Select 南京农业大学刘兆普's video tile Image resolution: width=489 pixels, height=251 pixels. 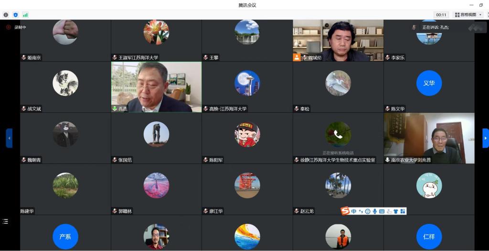429,138
